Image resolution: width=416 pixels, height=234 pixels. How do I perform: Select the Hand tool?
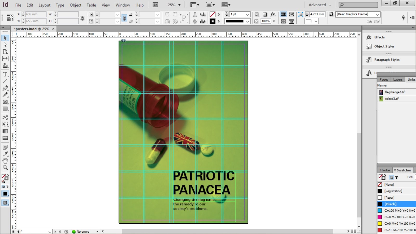tap(5, 161)
